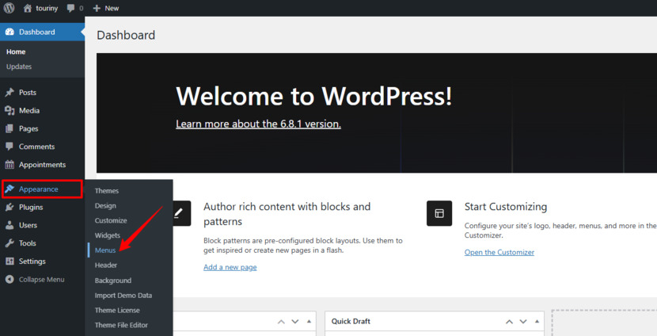
Task: Open the Users menu label
Action: click(x=28, y=225)
